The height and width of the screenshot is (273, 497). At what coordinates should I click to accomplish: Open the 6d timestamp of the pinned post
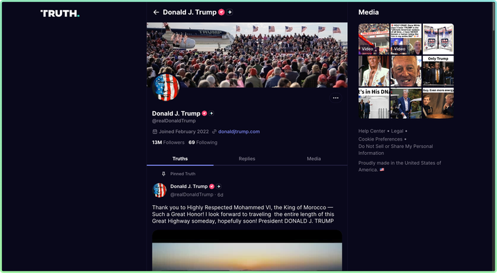[221, 195]
